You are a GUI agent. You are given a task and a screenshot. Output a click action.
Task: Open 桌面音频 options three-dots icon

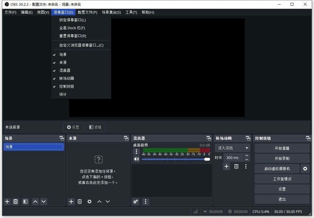click(137, 152)
